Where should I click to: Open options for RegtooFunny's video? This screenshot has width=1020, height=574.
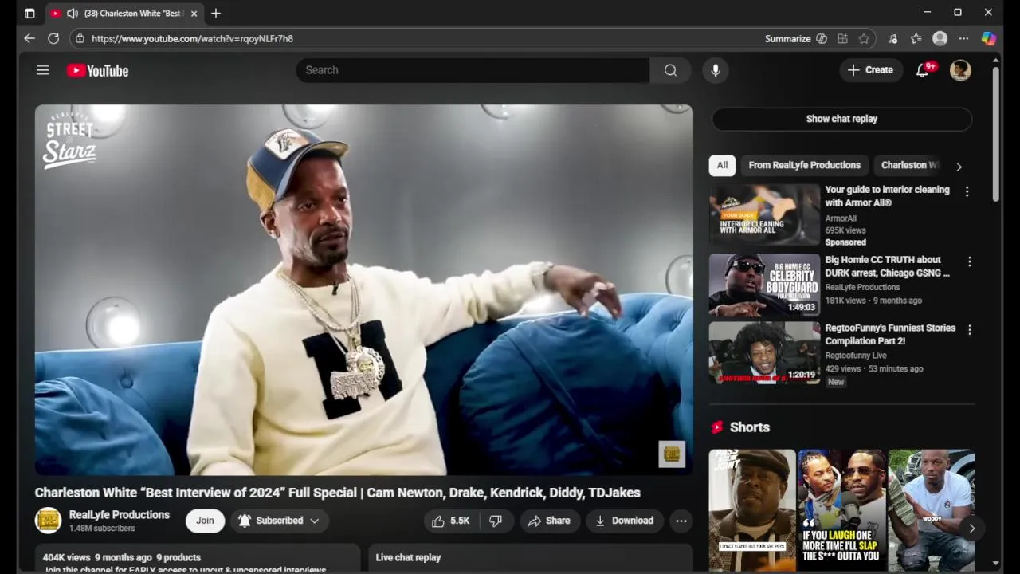(x=969, y=329)
